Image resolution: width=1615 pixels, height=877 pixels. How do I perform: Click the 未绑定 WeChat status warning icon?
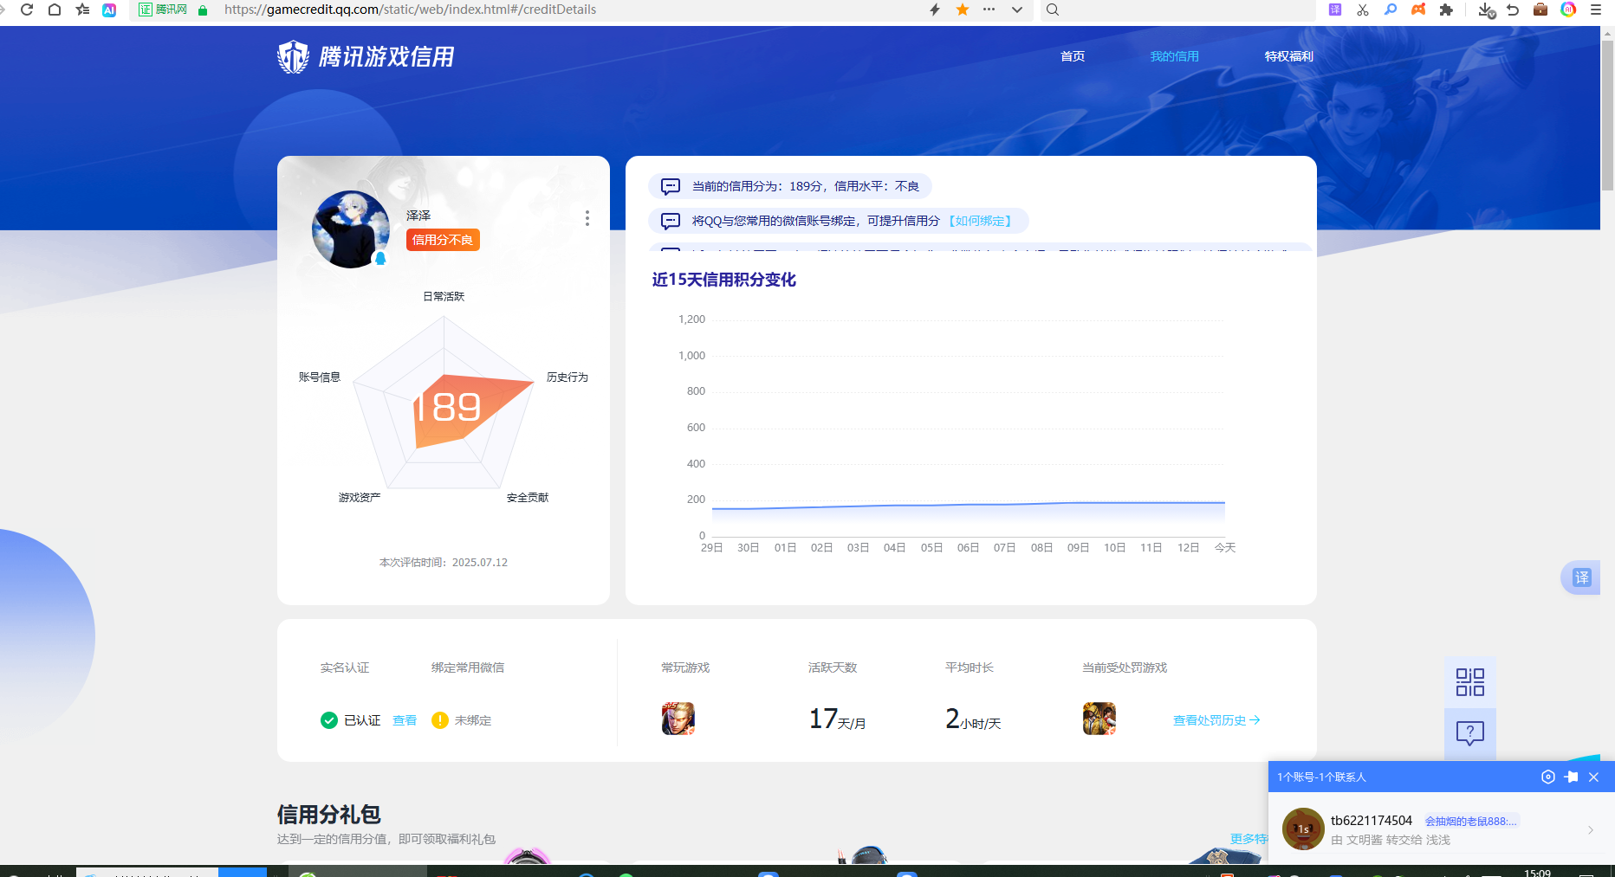[x=440, y=720]
